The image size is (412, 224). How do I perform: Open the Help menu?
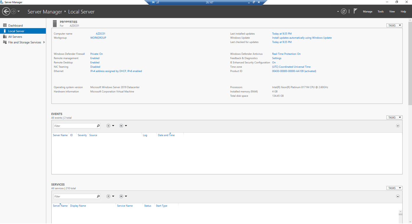pos(403,12)
